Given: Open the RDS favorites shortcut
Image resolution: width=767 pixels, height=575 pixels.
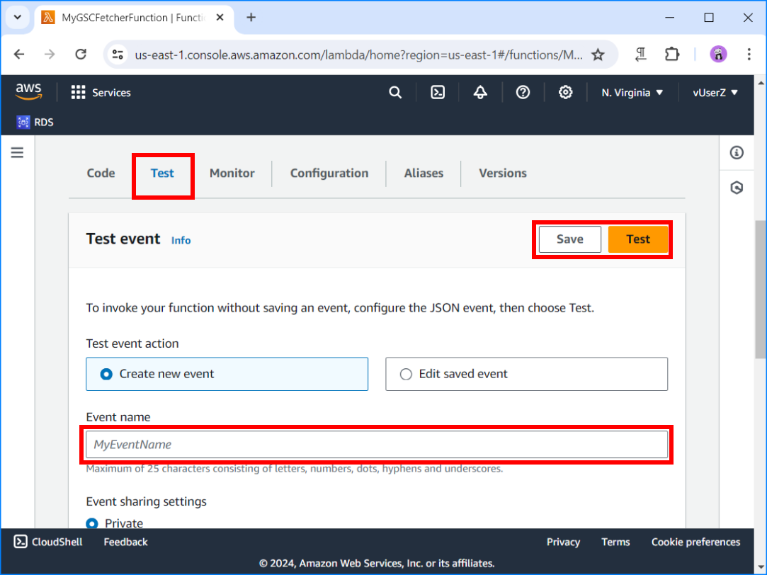Looking at the screenshot, I should [34, 122].
